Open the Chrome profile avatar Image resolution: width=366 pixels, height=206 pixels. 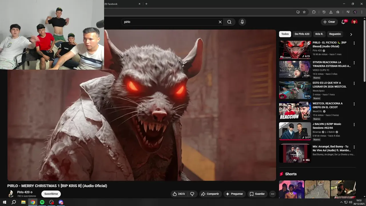coord(355,12)
